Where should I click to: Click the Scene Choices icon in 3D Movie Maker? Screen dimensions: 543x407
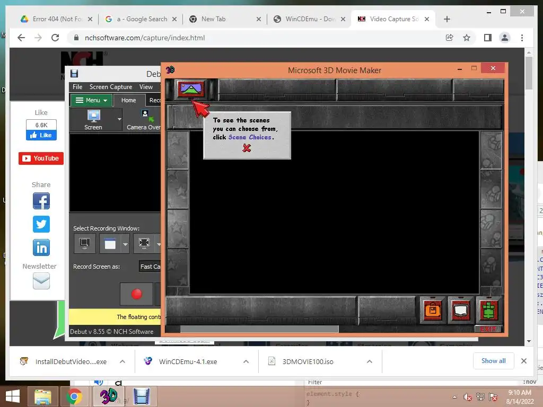click(x=190, y=89)
